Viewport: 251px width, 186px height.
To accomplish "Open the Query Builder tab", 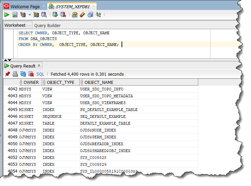I will click(x=47, y=26).
